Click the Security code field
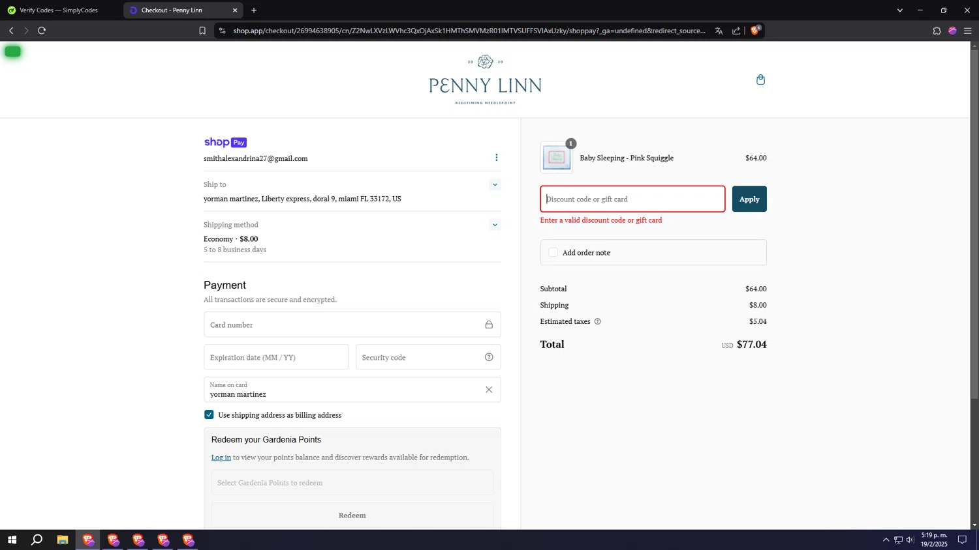The image size is (979, 550). pos(428,357)
